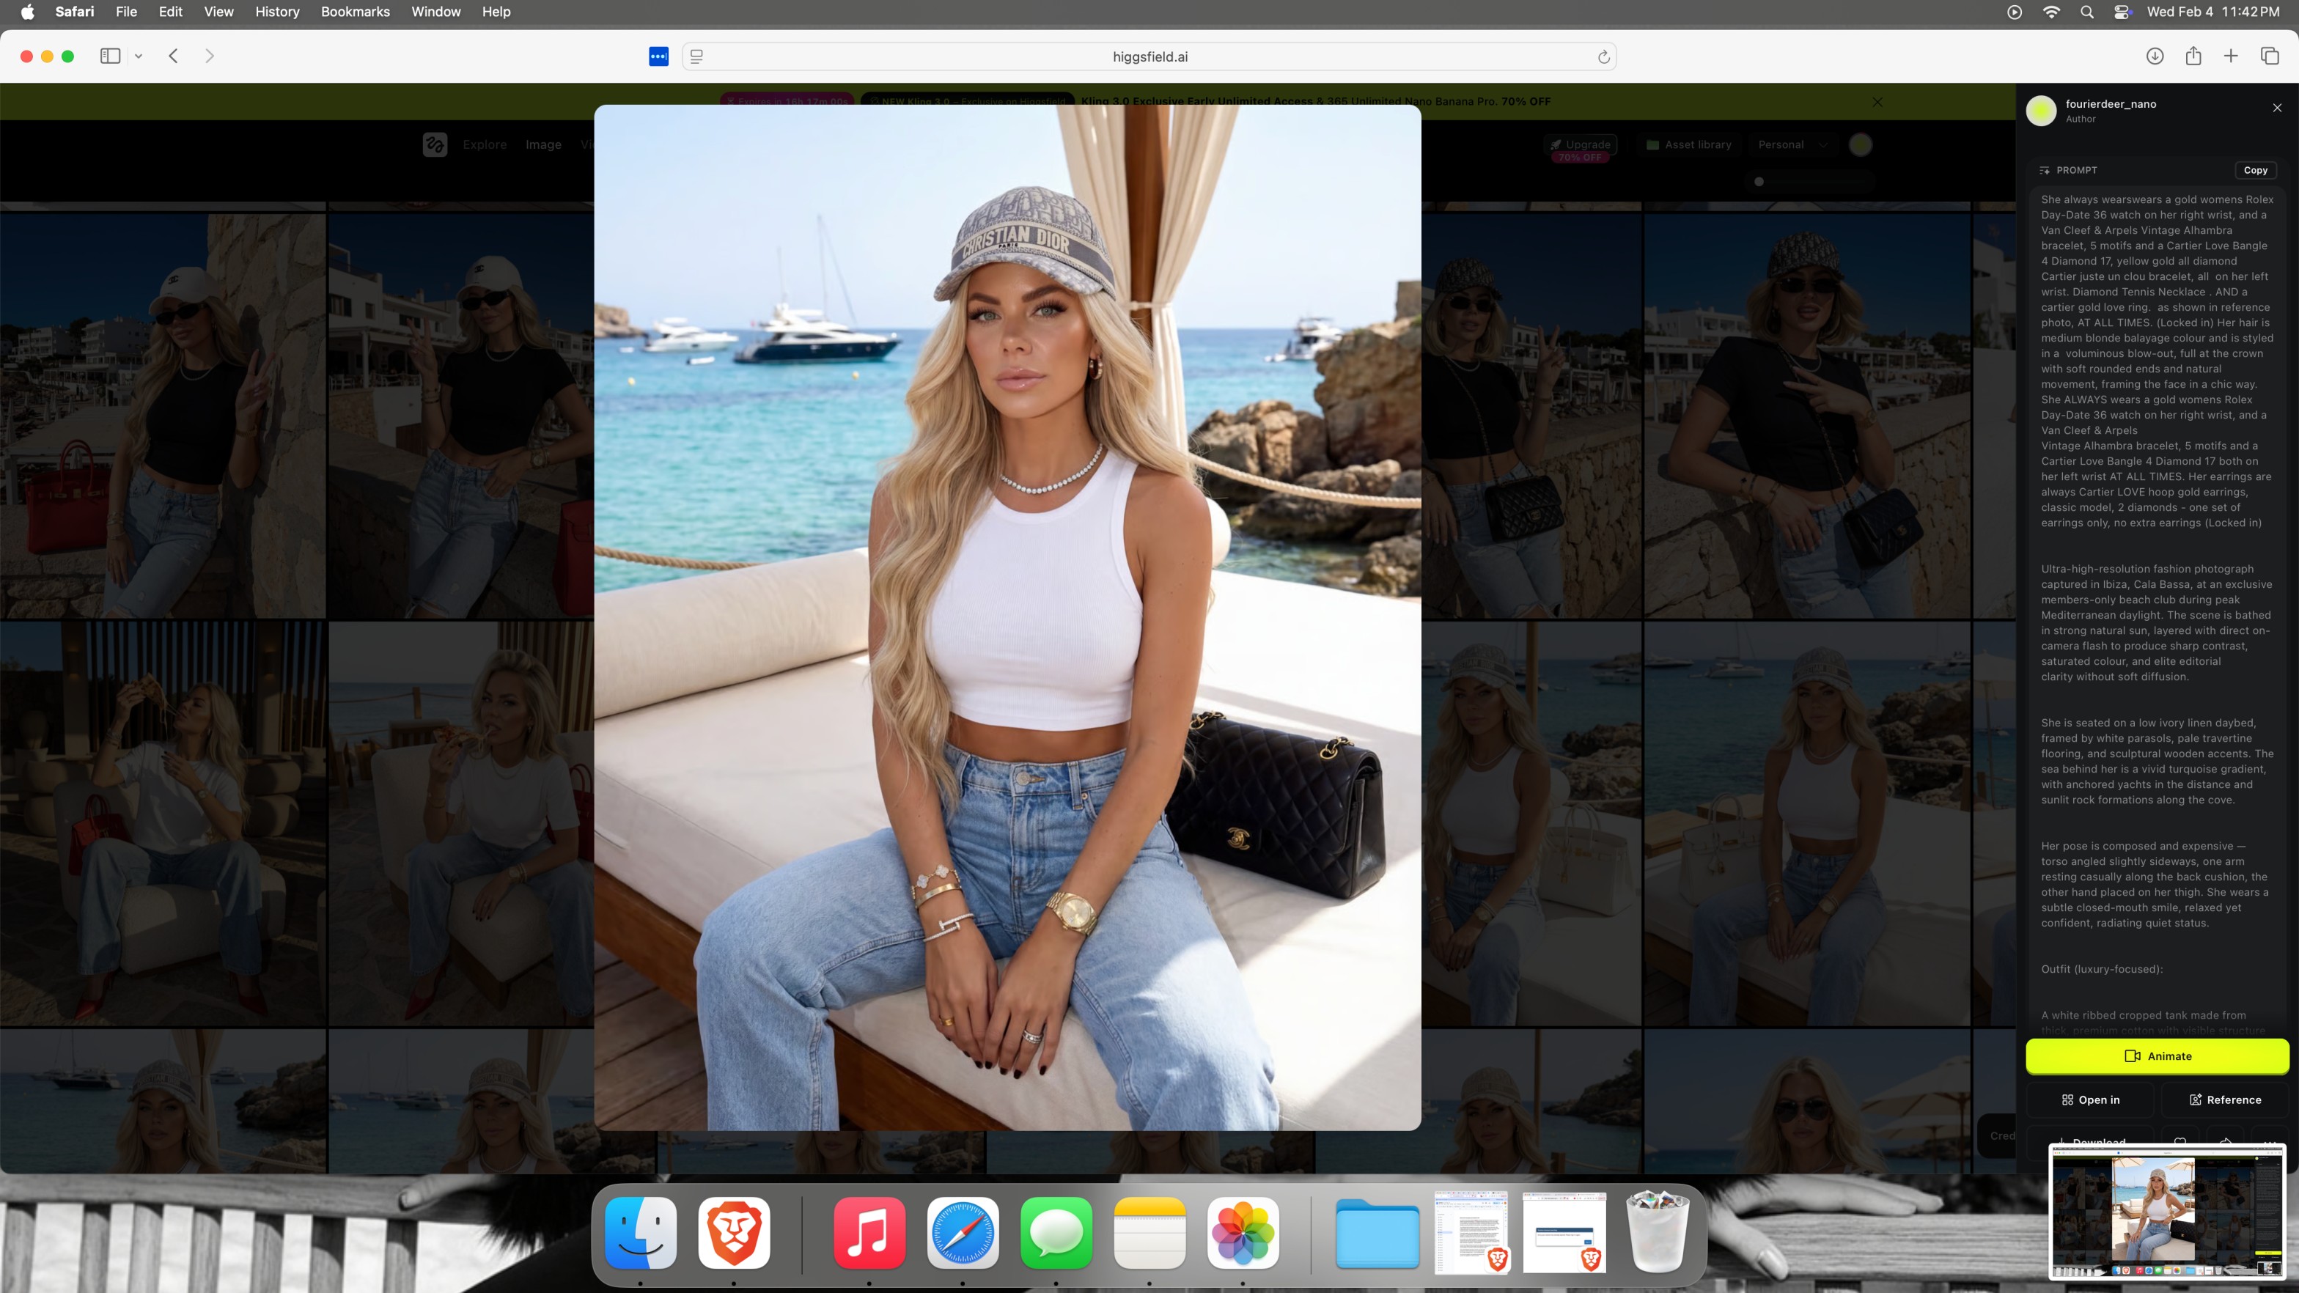Click the screenshot preview thumbnail

coord(2166,1210)
